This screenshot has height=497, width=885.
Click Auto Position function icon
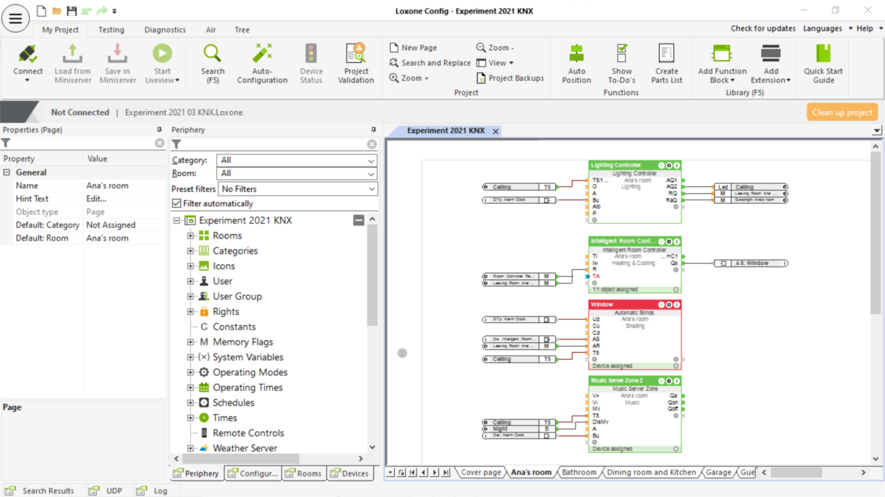click(576, 54)
